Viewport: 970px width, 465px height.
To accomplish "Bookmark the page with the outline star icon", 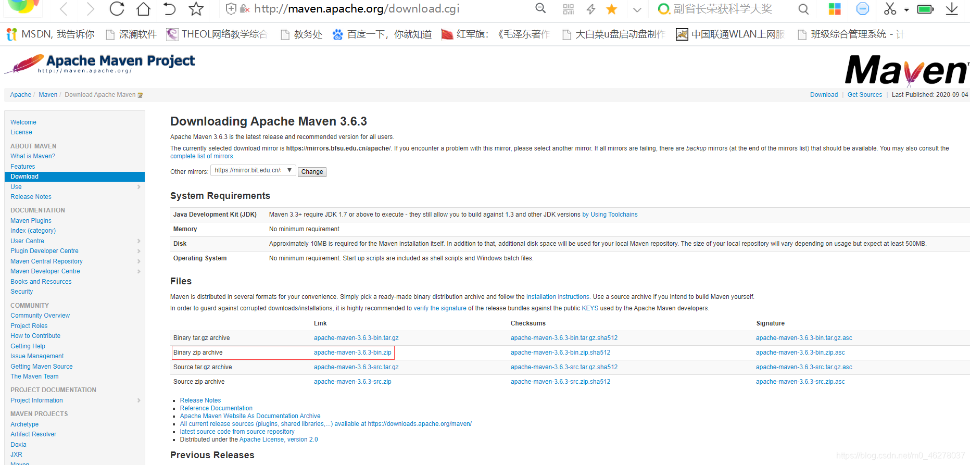I will point(196,9).
